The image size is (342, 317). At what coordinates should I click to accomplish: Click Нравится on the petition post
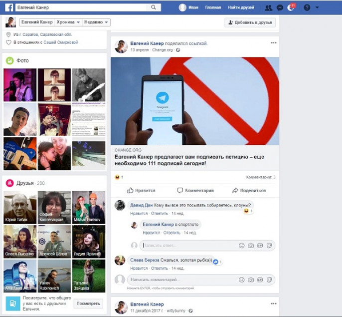click(x=142, y=191)
